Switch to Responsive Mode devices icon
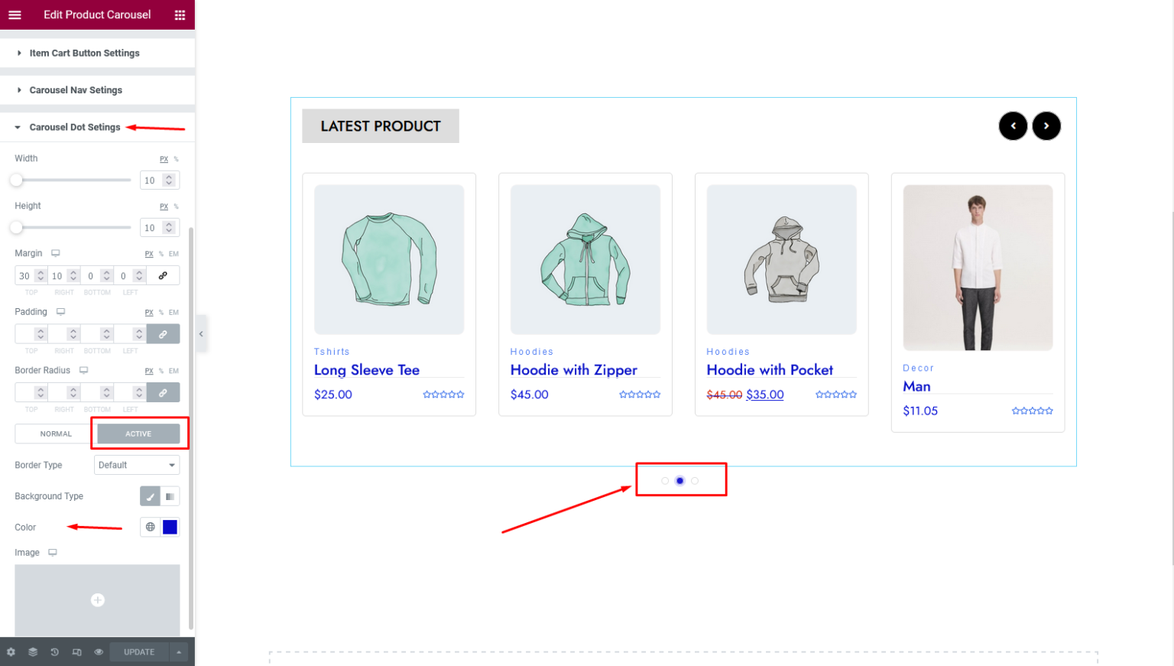 [x=76, y=651]
